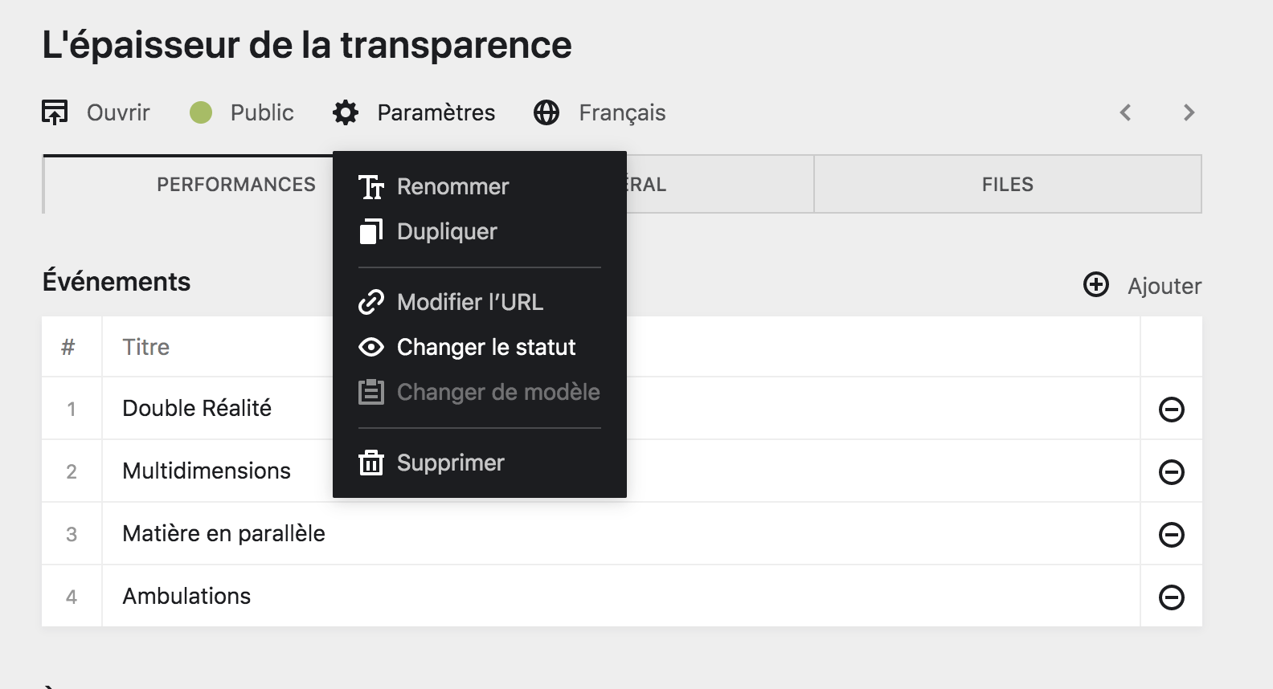The height and width of the screenshot is (689, 1273).
Task: Click the right chevron navigation arrow
Action: 1188,112
